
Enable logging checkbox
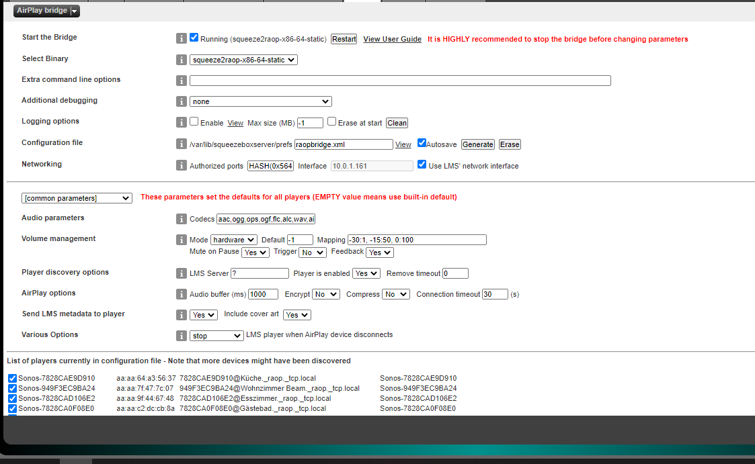tap(194, 121)
